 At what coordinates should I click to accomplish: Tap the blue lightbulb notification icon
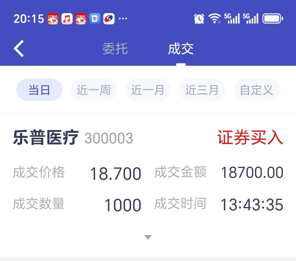[95, 19]
